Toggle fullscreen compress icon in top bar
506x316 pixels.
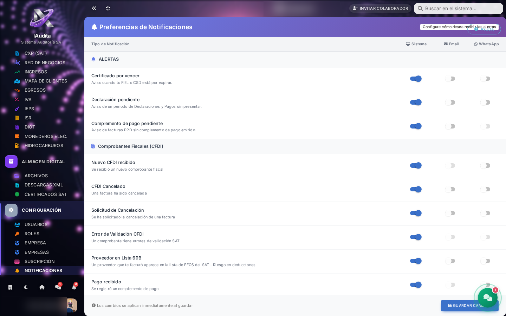click(x=108, y=8)
